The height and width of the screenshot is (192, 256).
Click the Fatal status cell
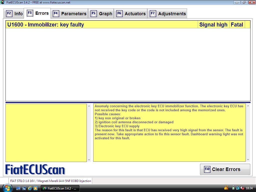[237, 24]
